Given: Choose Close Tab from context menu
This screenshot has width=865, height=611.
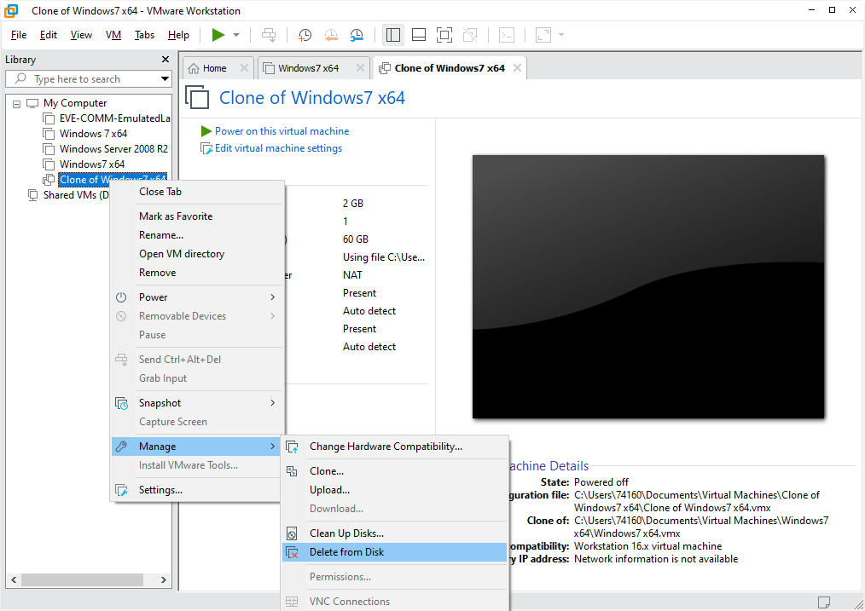Looking at the screenshot, I should tap(198, 192).
